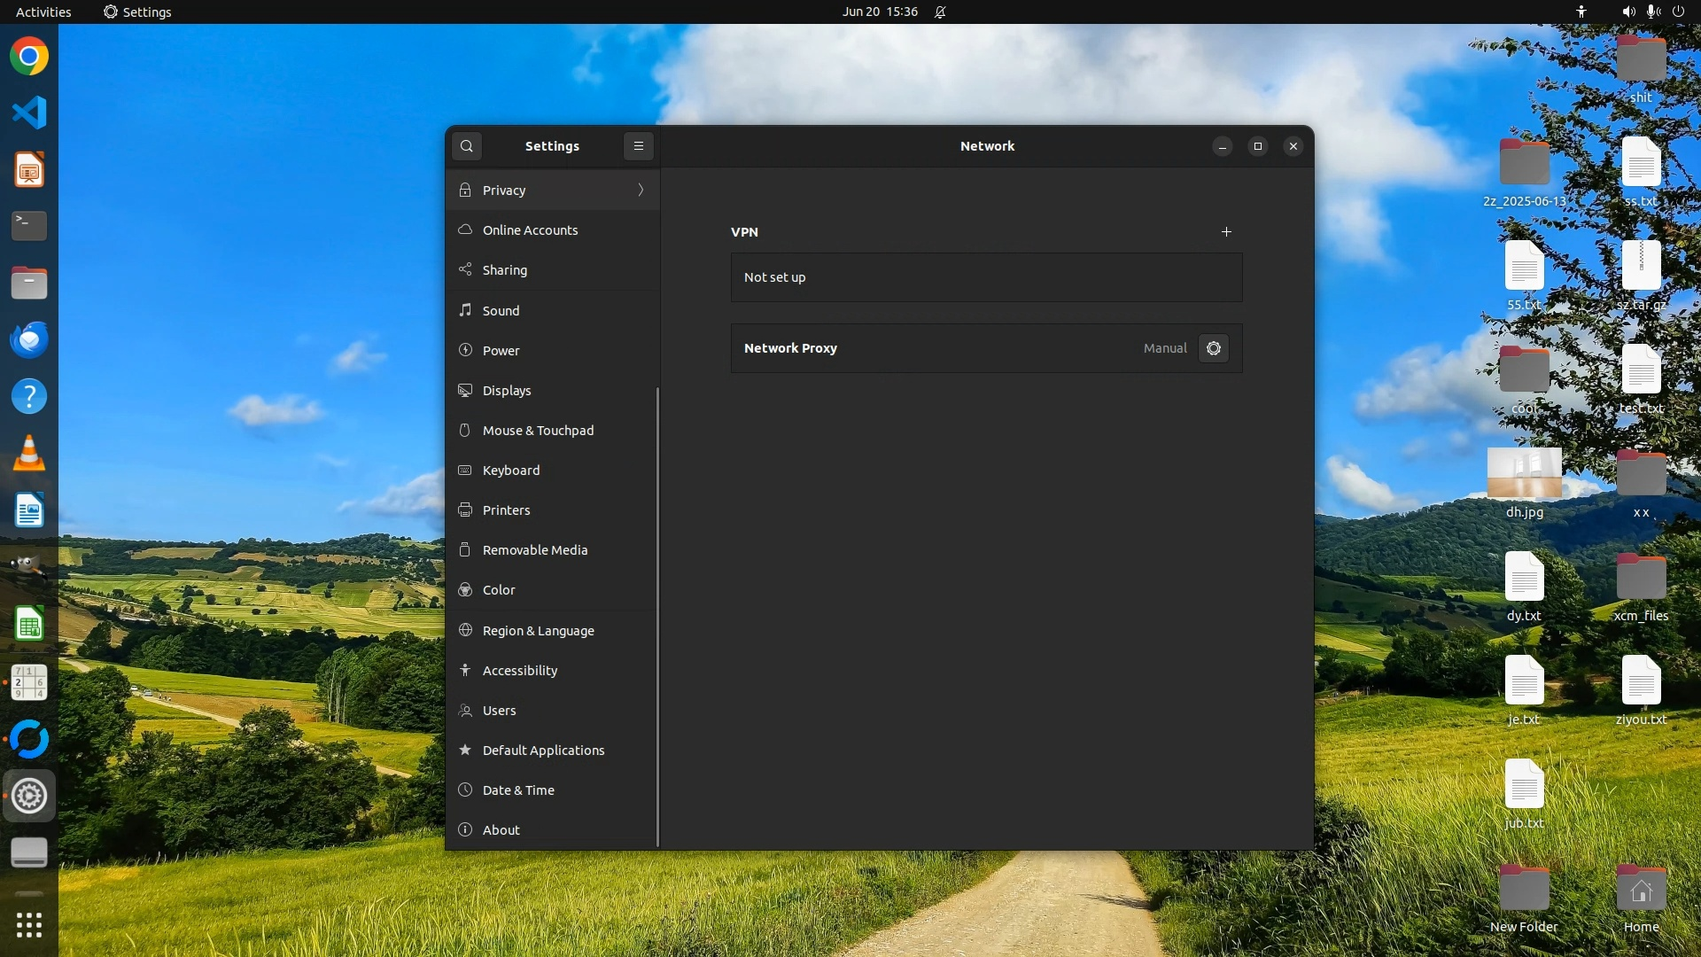The height and width of the screenshot is (957, 1701).
Task: Open the Activities overview
Action: pos(43,12)
